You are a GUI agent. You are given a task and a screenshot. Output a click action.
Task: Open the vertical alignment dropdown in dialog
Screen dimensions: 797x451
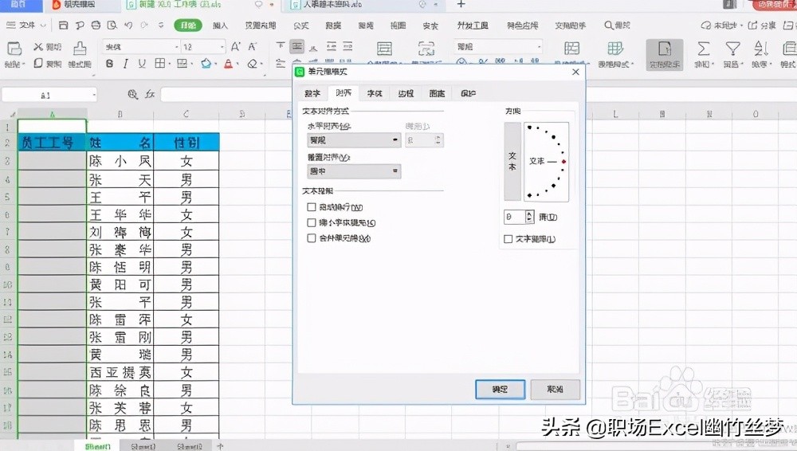[354, 171]
